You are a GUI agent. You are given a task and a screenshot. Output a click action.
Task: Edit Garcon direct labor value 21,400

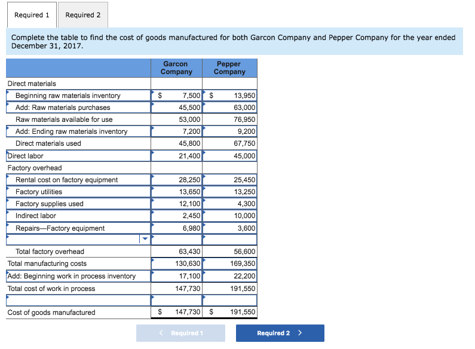click(x=177, y=156)
